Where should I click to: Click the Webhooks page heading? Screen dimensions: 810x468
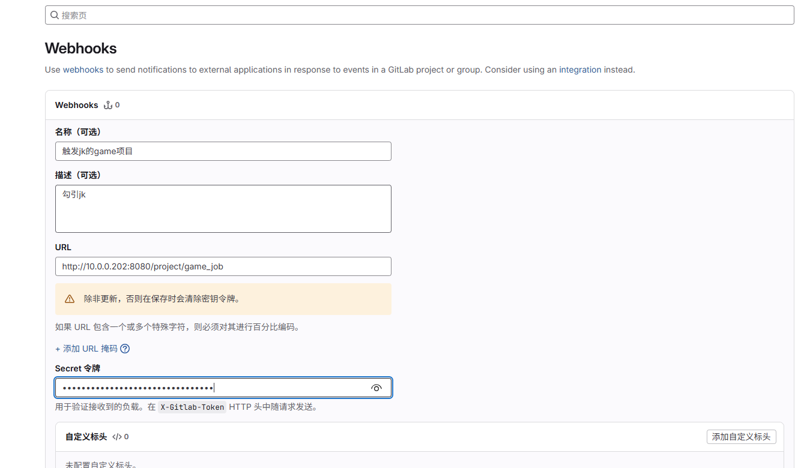(81, 49)
